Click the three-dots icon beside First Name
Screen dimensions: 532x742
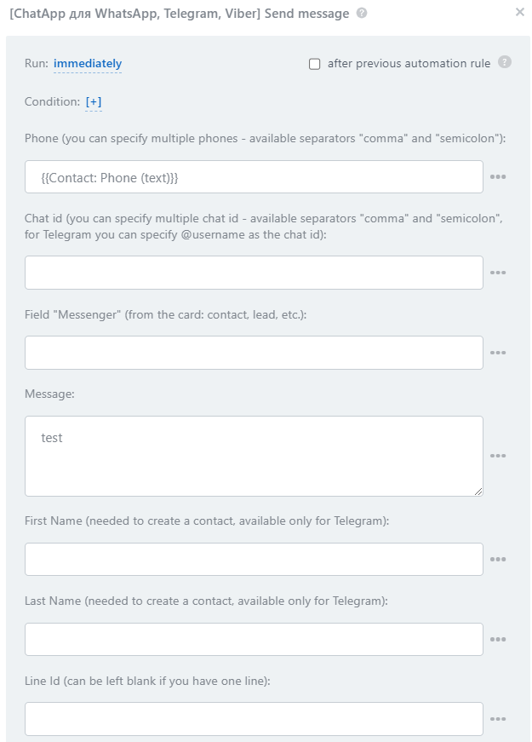(x=498, y=560)
